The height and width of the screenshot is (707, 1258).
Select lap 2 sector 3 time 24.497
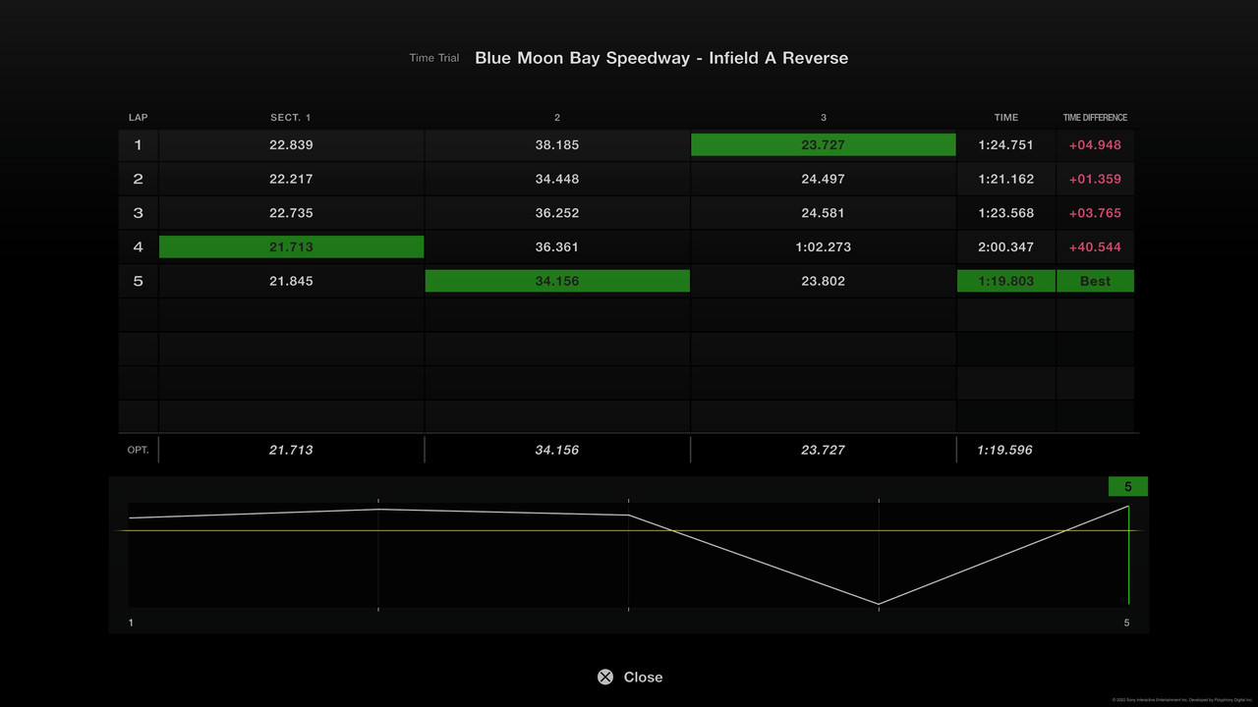click(x=824, y=179)
